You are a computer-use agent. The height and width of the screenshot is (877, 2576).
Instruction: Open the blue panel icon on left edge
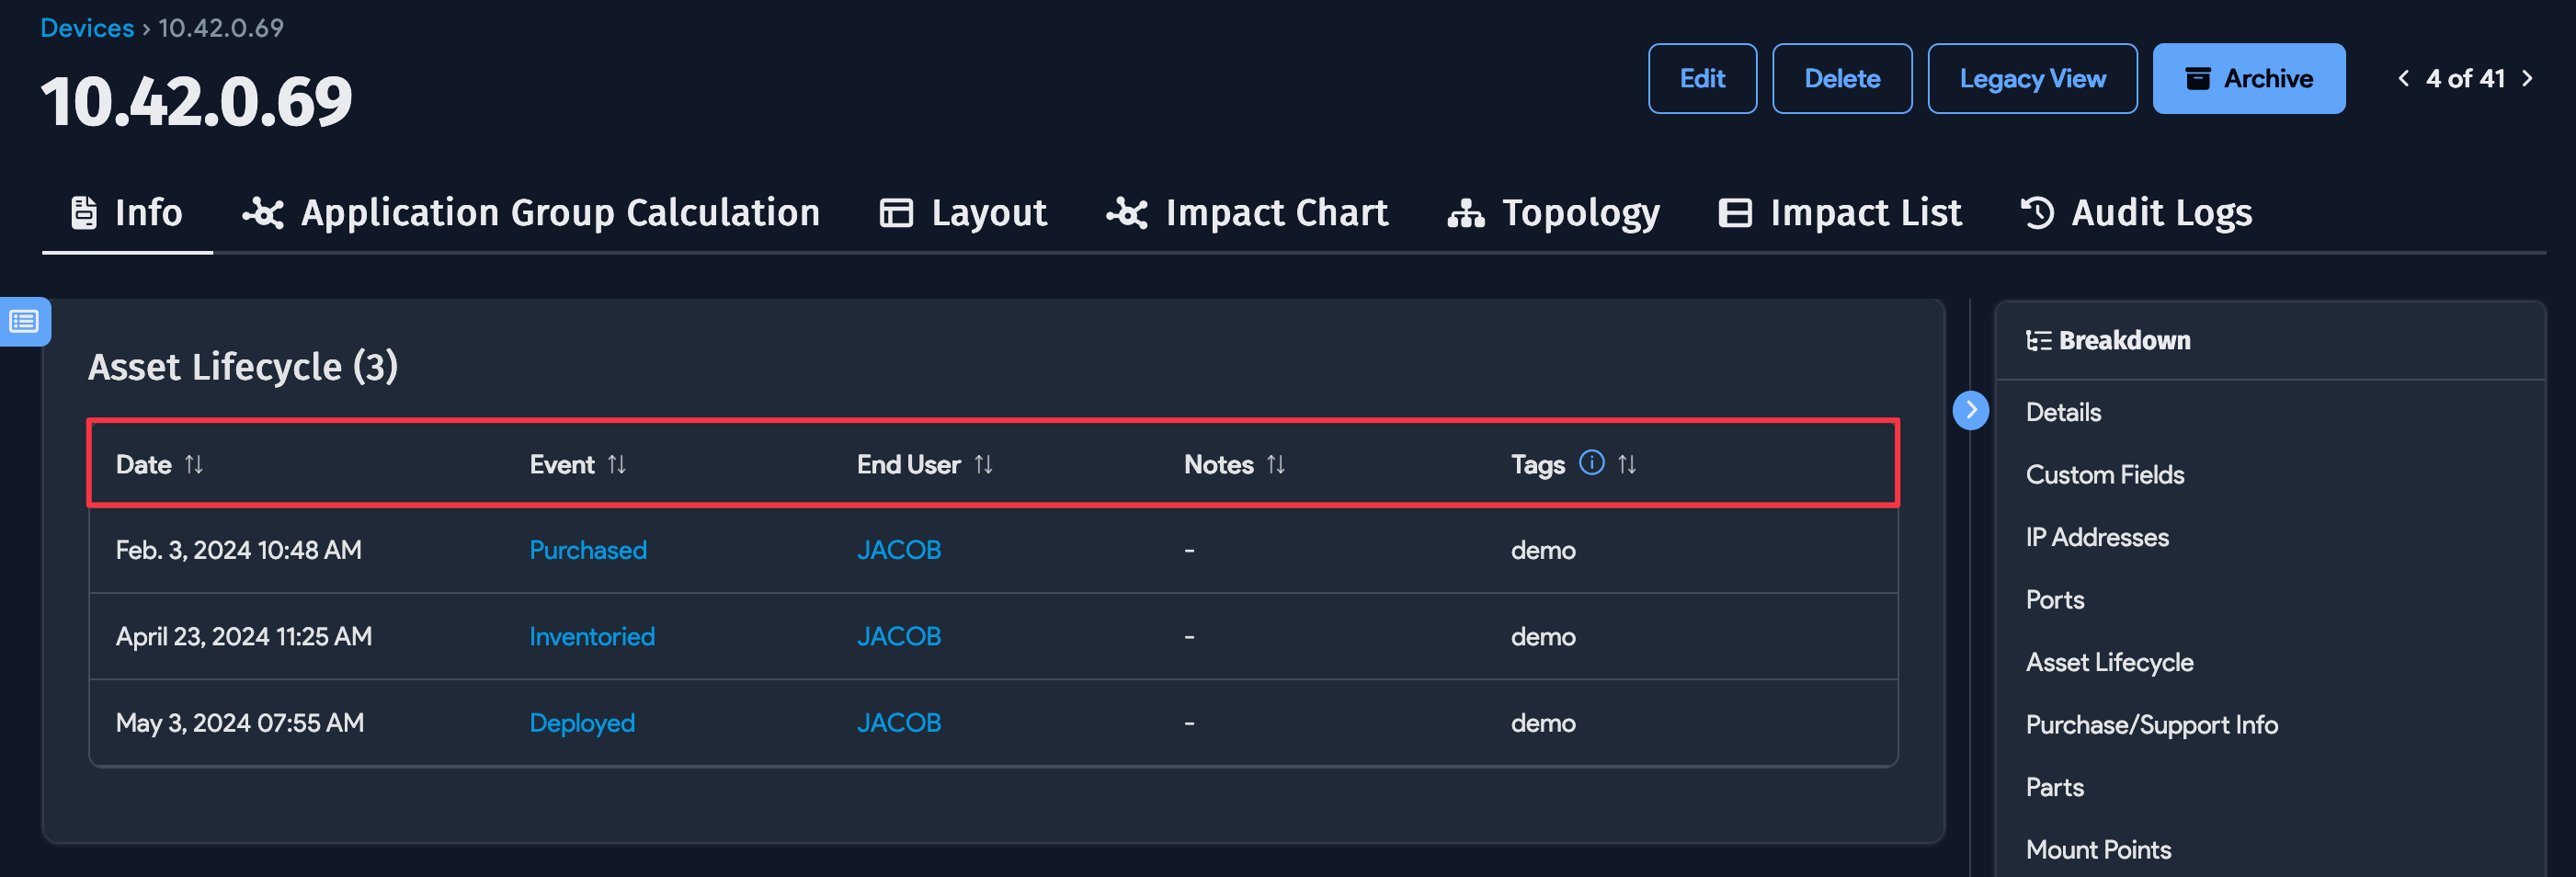coord(25,322)
